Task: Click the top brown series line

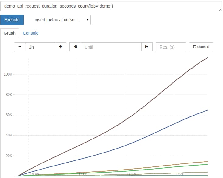Action: 126,120
